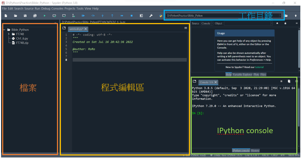Click the Object input field
Viewport: 301px width, 158px height.
248,23
